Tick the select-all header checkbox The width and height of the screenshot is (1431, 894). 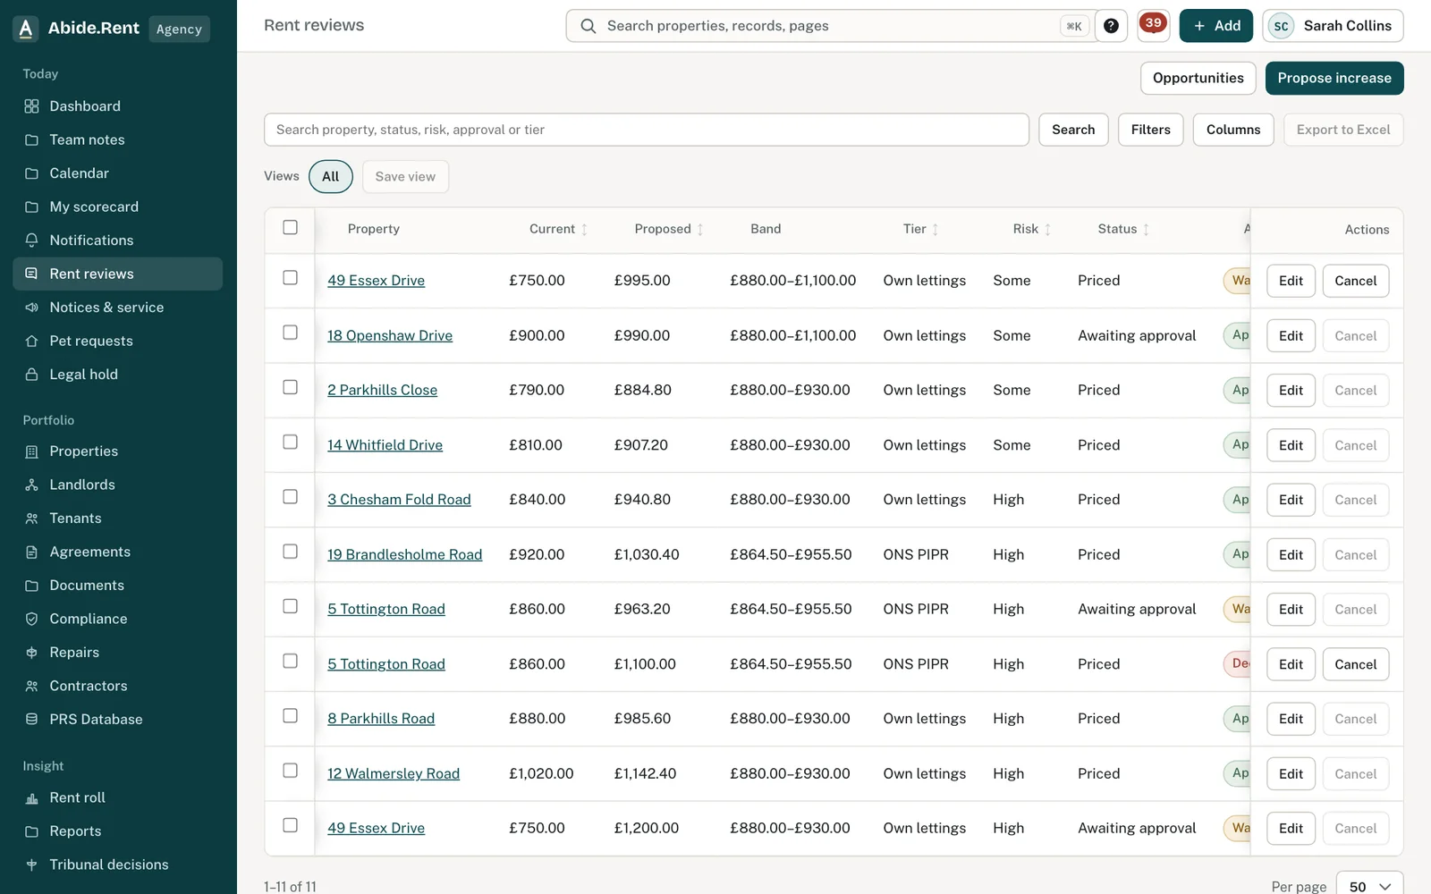(x=290, y=227)
